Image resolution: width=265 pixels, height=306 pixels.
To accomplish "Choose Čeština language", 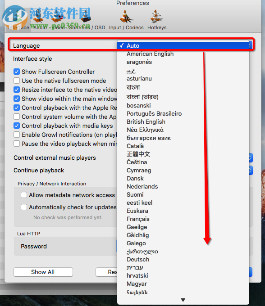I will coord(183,162).
